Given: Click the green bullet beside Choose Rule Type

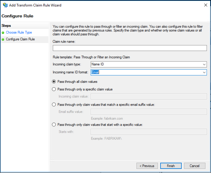Looking at the screenshot, I should point(3,33).
